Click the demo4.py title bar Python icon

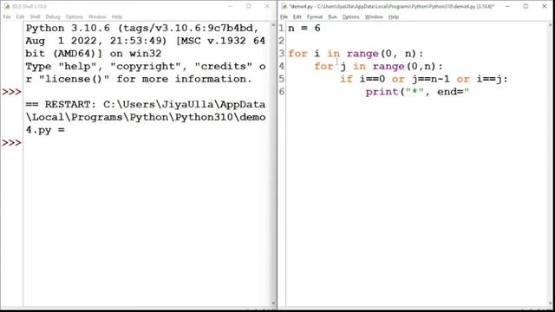click(x=284, y=6)
